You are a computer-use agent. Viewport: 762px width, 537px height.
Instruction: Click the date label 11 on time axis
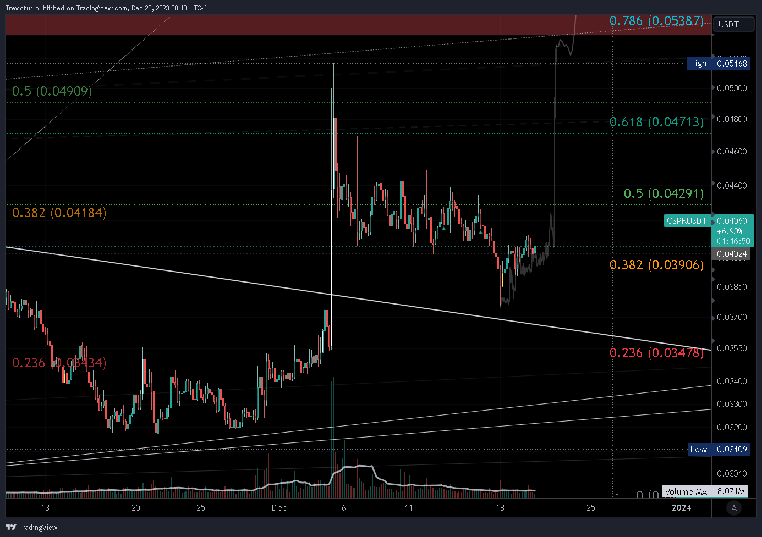coord(409,508)
